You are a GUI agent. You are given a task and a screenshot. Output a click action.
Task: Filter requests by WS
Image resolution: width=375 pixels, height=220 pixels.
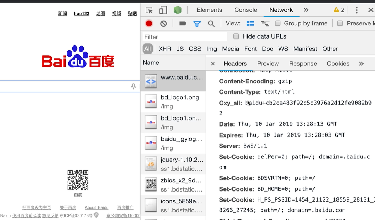pos(283,49)
